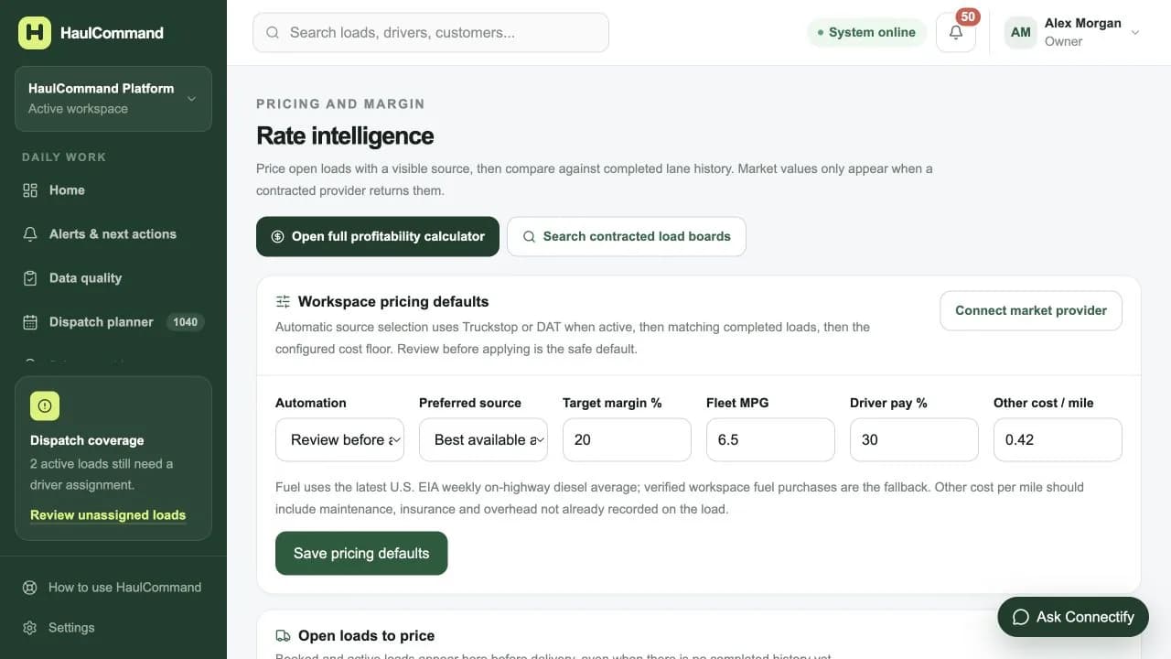Image resolution: width=1171 pixels, height=659 pixels.
Task: Click the 1040 Dispatch planner badge
Action: click(186, 322)
